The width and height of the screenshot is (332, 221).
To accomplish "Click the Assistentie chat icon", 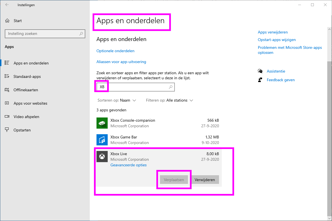I will pyautogui.click(x=260, y=71).
